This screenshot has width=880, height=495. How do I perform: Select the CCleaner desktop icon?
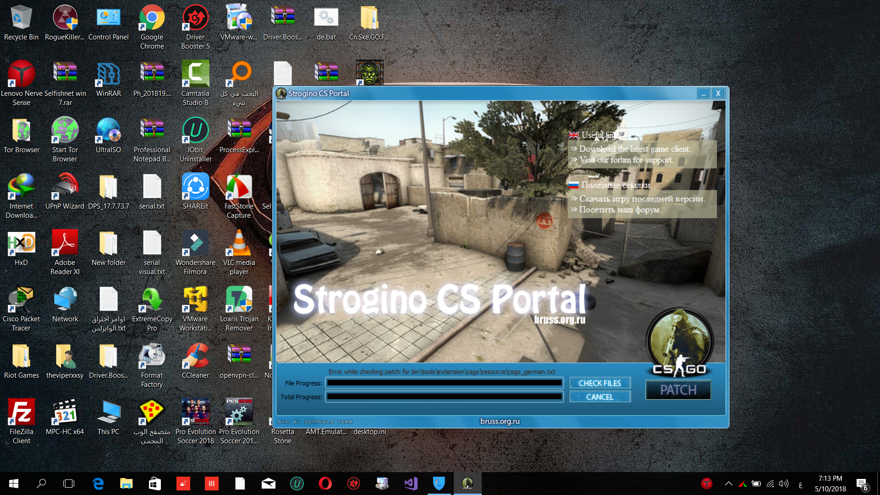(x=195, y=361)
